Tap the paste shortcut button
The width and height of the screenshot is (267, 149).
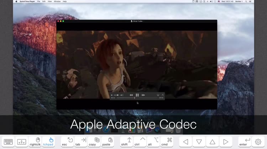click(x=108, y=142)
